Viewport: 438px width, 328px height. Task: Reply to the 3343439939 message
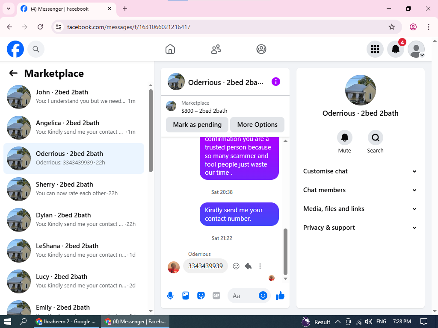point(248,266)
